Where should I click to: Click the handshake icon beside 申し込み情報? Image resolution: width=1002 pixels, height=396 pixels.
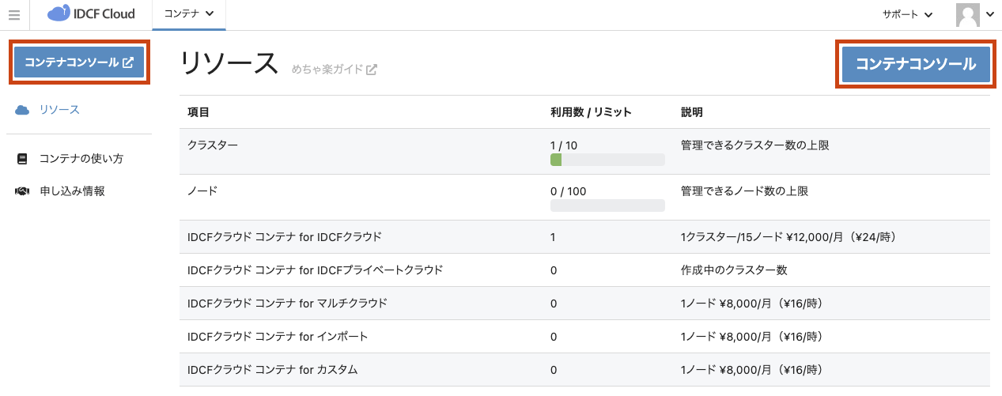pos(22,191)
